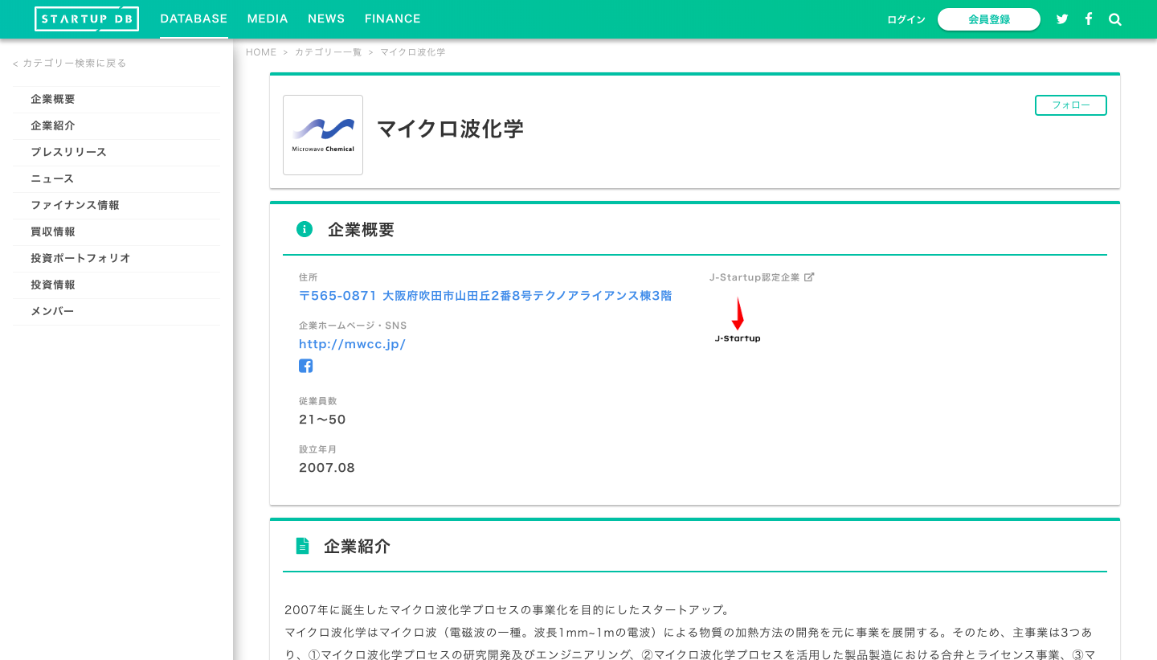Click the J-Startup logo image

pyautogui.click(x=738, y=320)
